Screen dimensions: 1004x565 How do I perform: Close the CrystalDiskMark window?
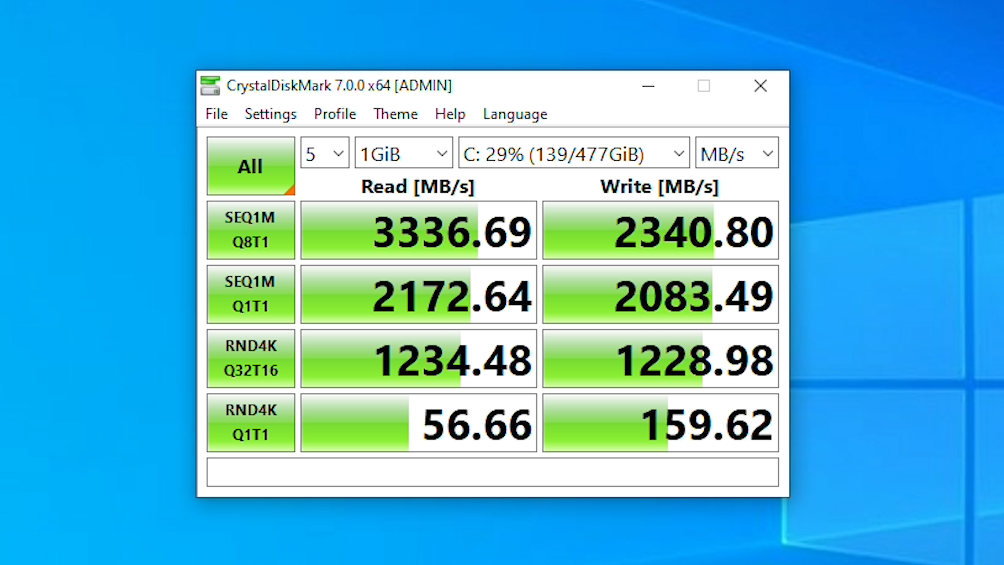(x=760, y=86)
